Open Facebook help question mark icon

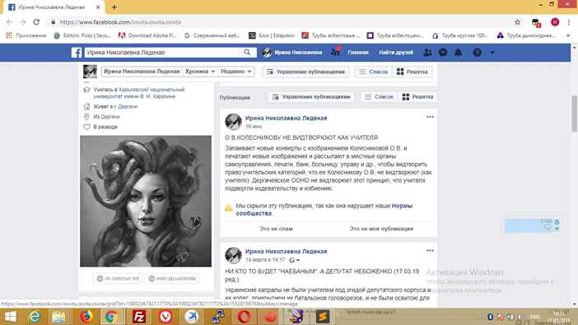click(477, 53)
